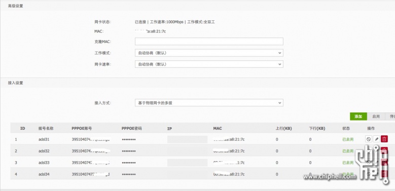
Task: Edit the adsl31 entry with the pencil icon
Action: click(376, 139)
